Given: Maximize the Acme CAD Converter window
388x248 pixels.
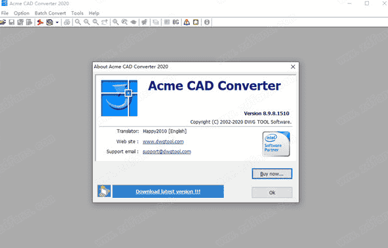Looking at the screenshot, I should click(x=367, y=3).
